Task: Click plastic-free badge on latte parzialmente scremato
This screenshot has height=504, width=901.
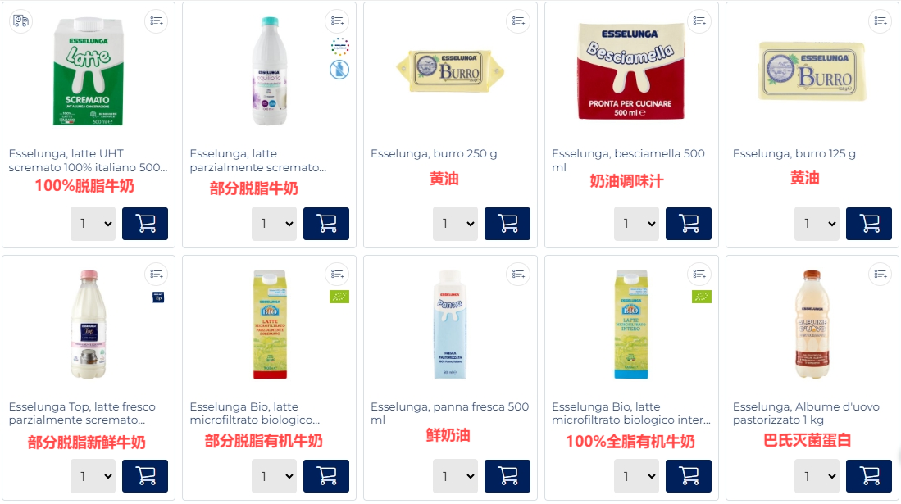Action: tap(339, 70)
